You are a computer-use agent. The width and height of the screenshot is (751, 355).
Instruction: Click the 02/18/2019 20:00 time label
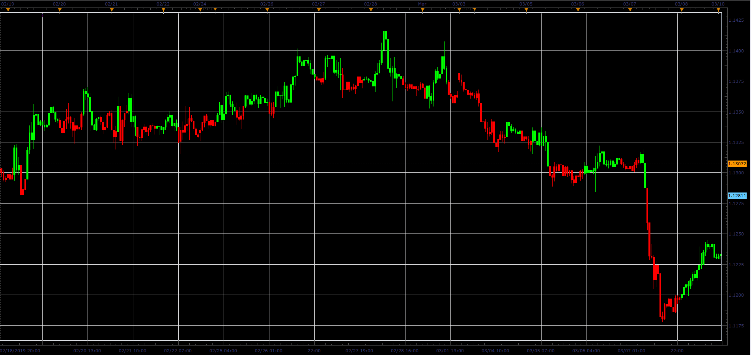tap(20, 351)
